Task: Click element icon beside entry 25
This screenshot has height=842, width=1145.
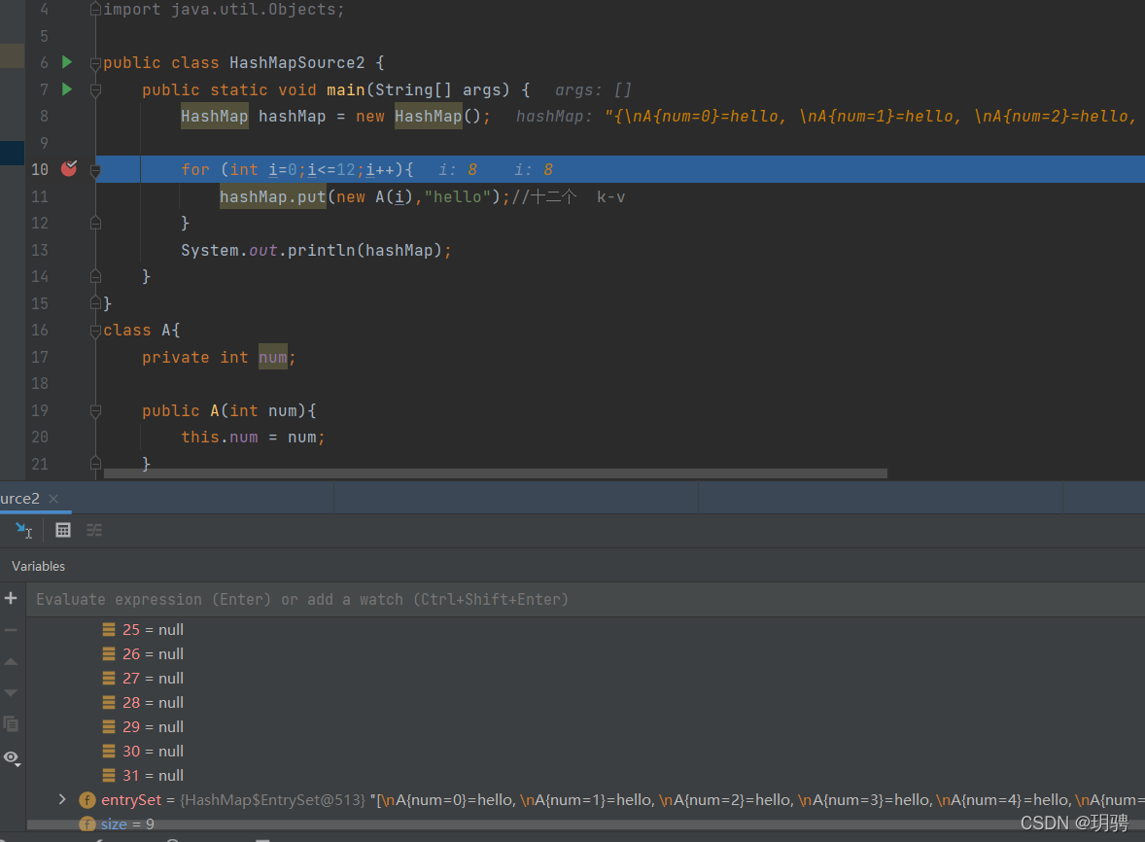Action: click(109, 629)
